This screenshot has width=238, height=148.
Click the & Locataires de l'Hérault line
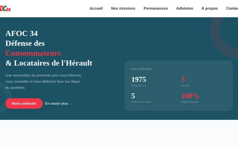(49, 63)
